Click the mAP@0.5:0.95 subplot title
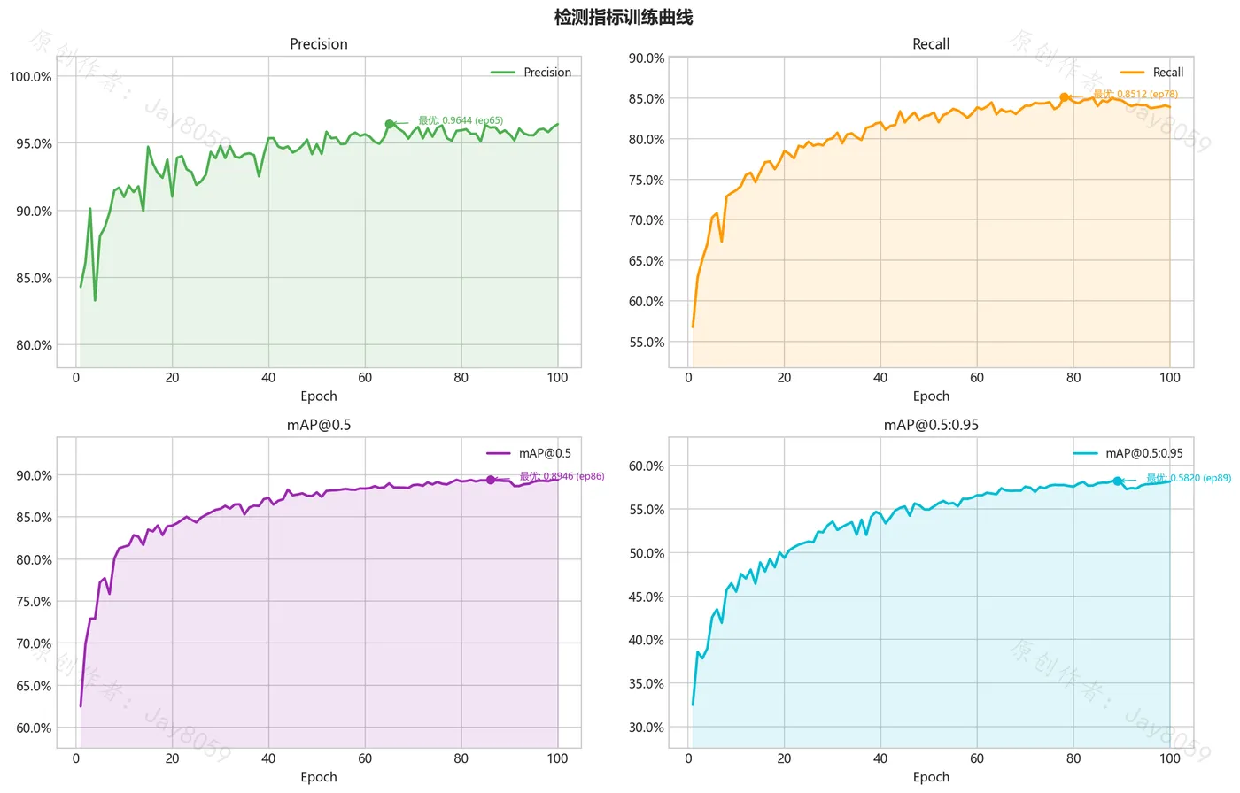The width and height of the screenshot is (1240, 793). coord(931,425)
